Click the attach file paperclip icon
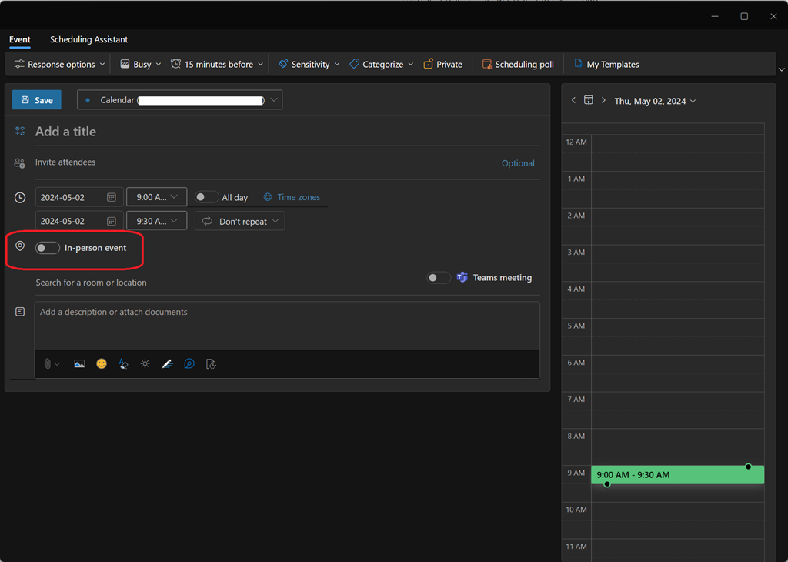Viewport: 788px width, 562px height. 48,364
